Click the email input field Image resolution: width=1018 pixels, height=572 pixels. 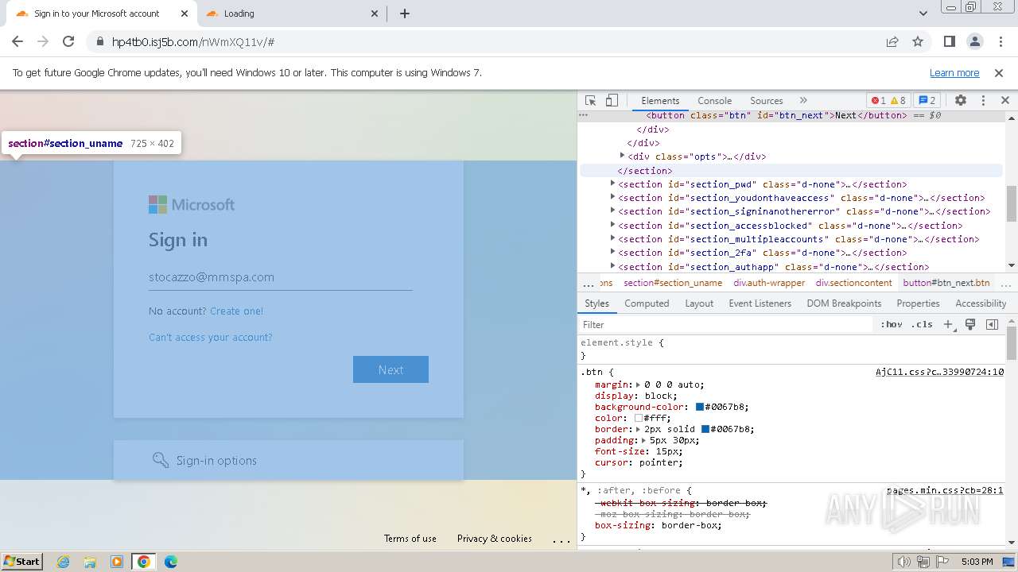point(280,277)
